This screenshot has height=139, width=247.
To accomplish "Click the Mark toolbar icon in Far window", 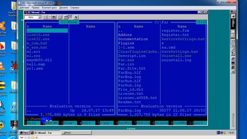I will pos(45,17).
